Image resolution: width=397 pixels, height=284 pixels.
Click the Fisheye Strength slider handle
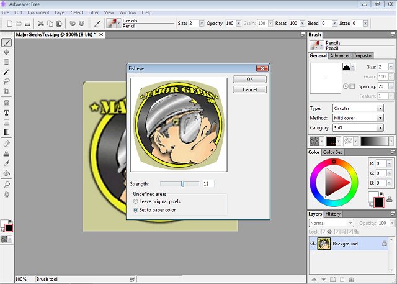click(182, 184)
